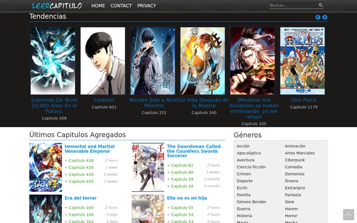The height and width of the screenshot is (223, 357).
Task: Open the CONTACT menu item
Action: click(x=121, y=6)
